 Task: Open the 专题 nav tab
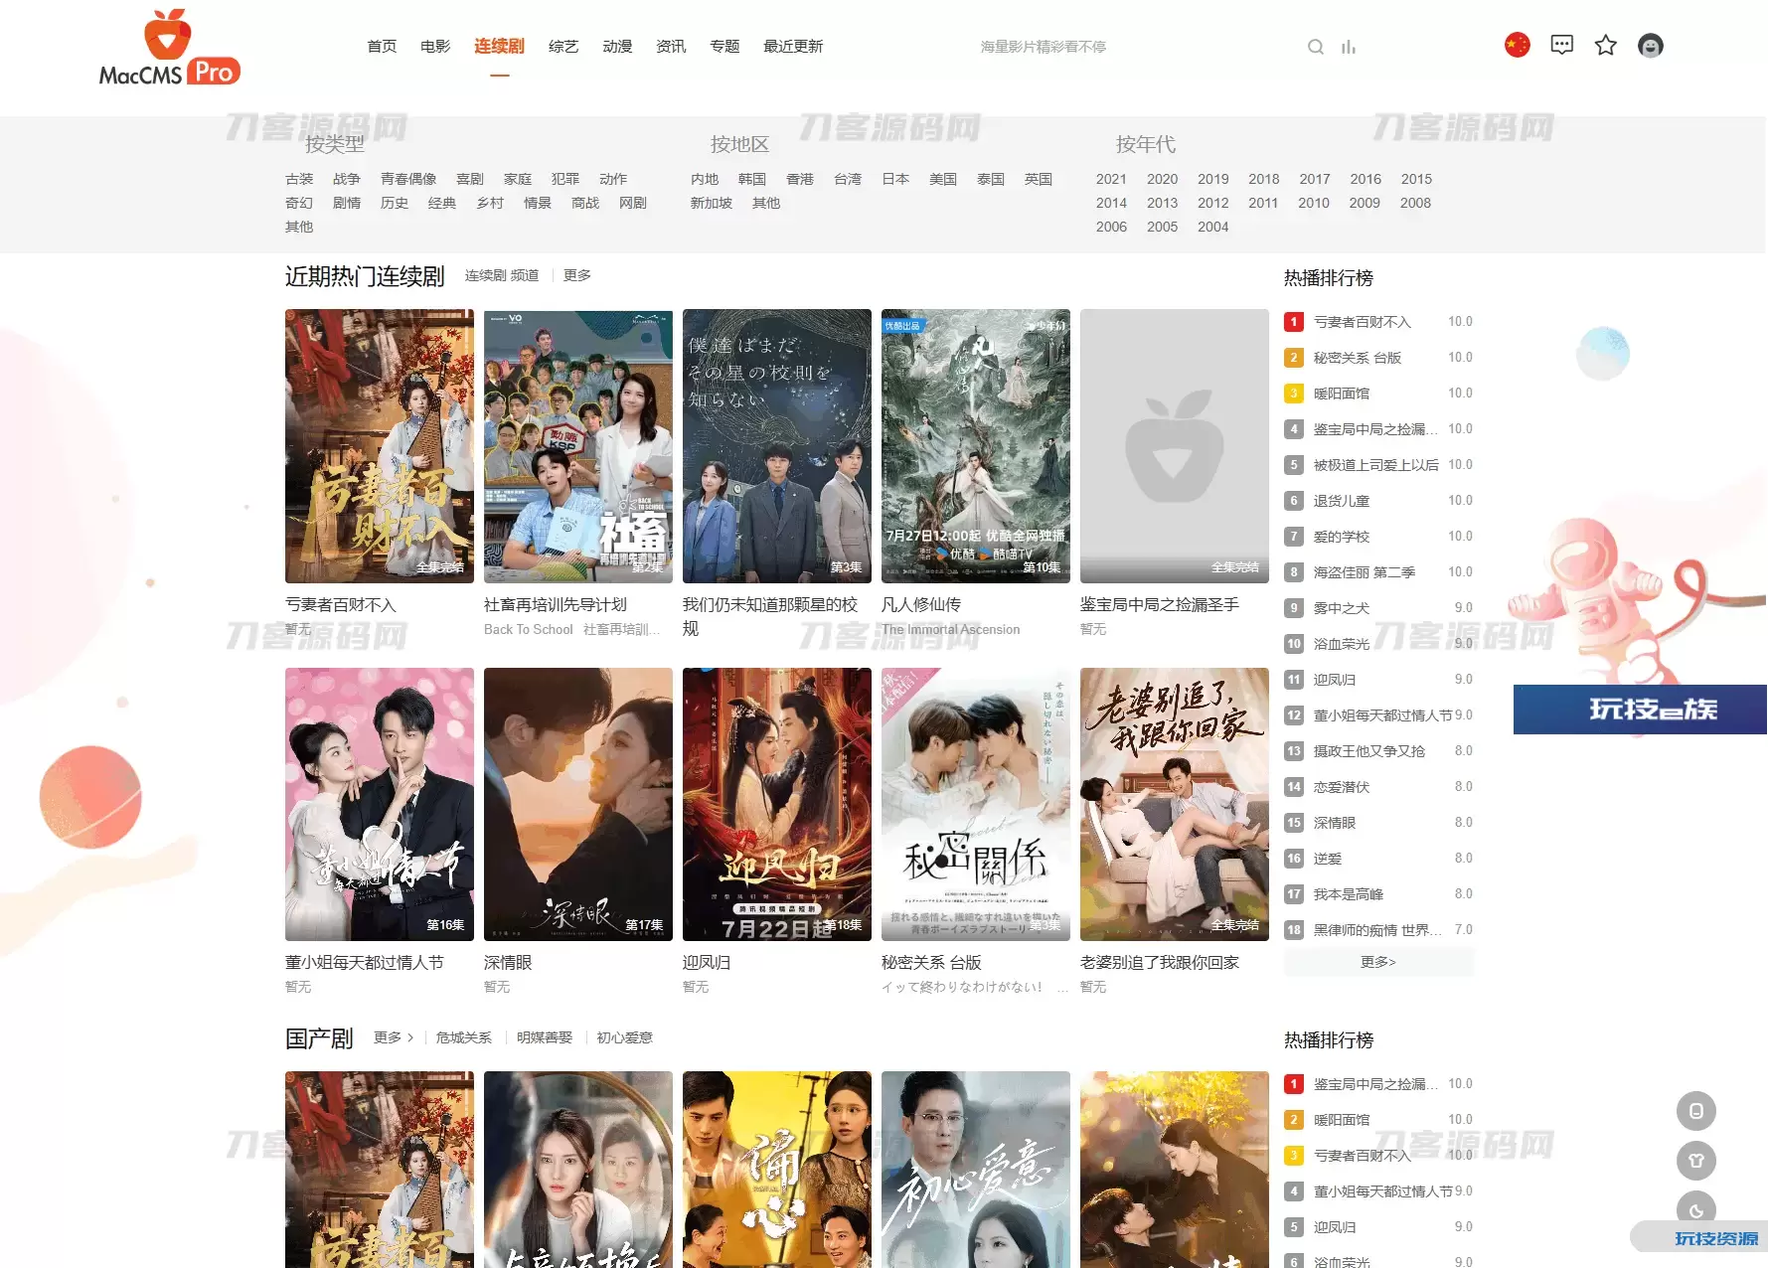point(724,47)
